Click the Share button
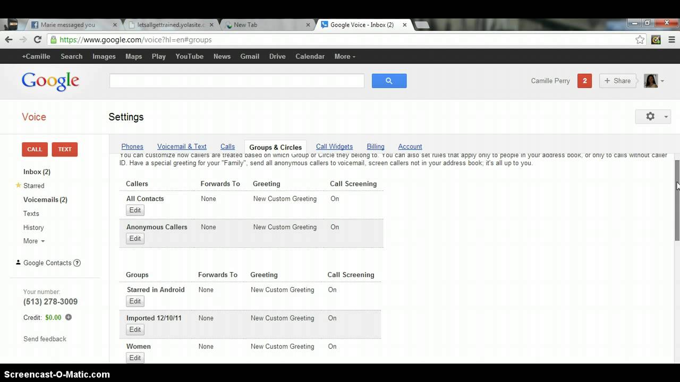 coord(617,81)
